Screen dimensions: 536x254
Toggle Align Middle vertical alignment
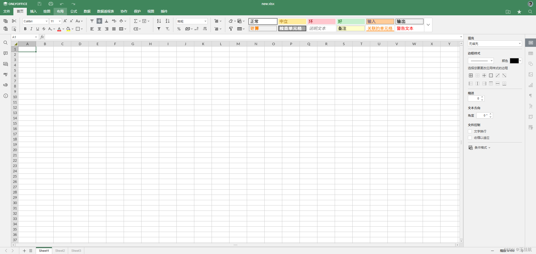[x=99, y=21]
